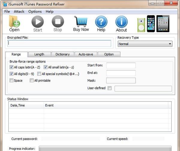Uncheck All small latin(a - z)
The width and height of the screenshot is (180, 151).
[x=46, y=67]
